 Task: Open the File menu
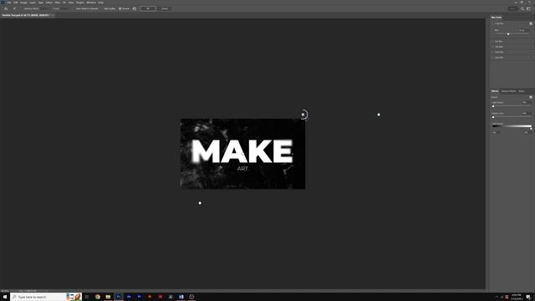[9, 3]
